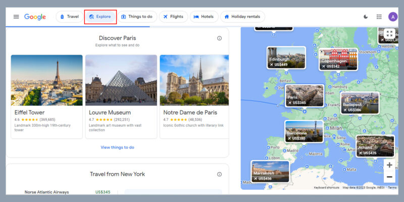Viewport: 404px width, 202px height.
Task: Click the Belfast map label
Action: (285, 81)
